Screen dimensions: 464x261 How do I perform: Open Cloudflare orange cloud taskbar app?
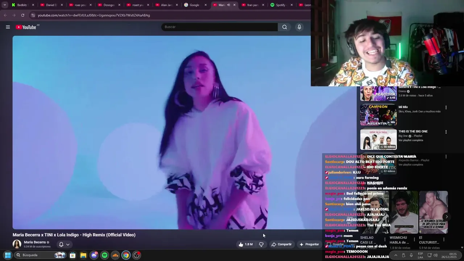point(115,255)
